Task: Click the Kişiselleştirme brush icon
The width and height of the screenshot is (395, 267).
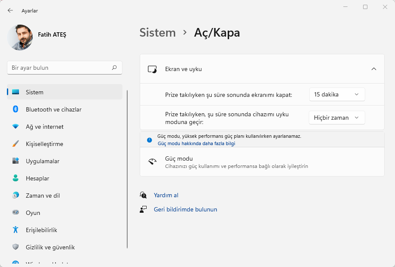Action: [16, 144]
